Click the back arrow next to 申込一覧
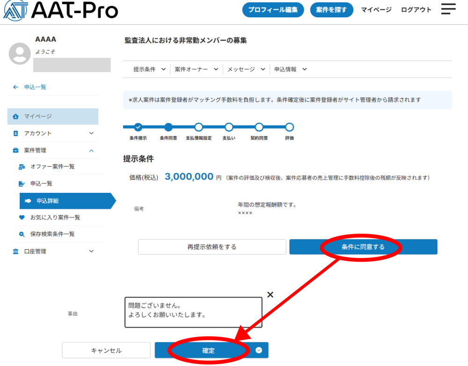This screenshot has width=468, height=366. [x=16, y=87]
